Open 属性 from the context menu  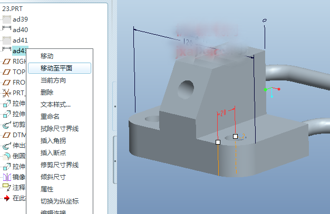(x=47, y=189)
